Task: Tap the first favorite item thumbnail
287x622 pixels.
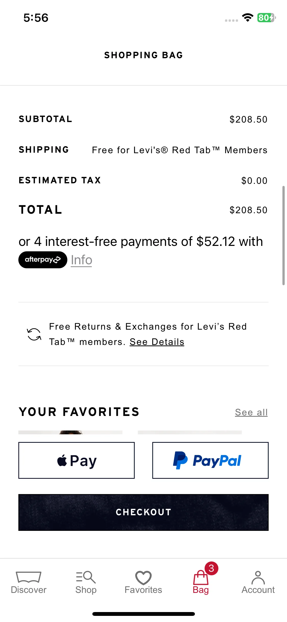Action: (70, 432)
